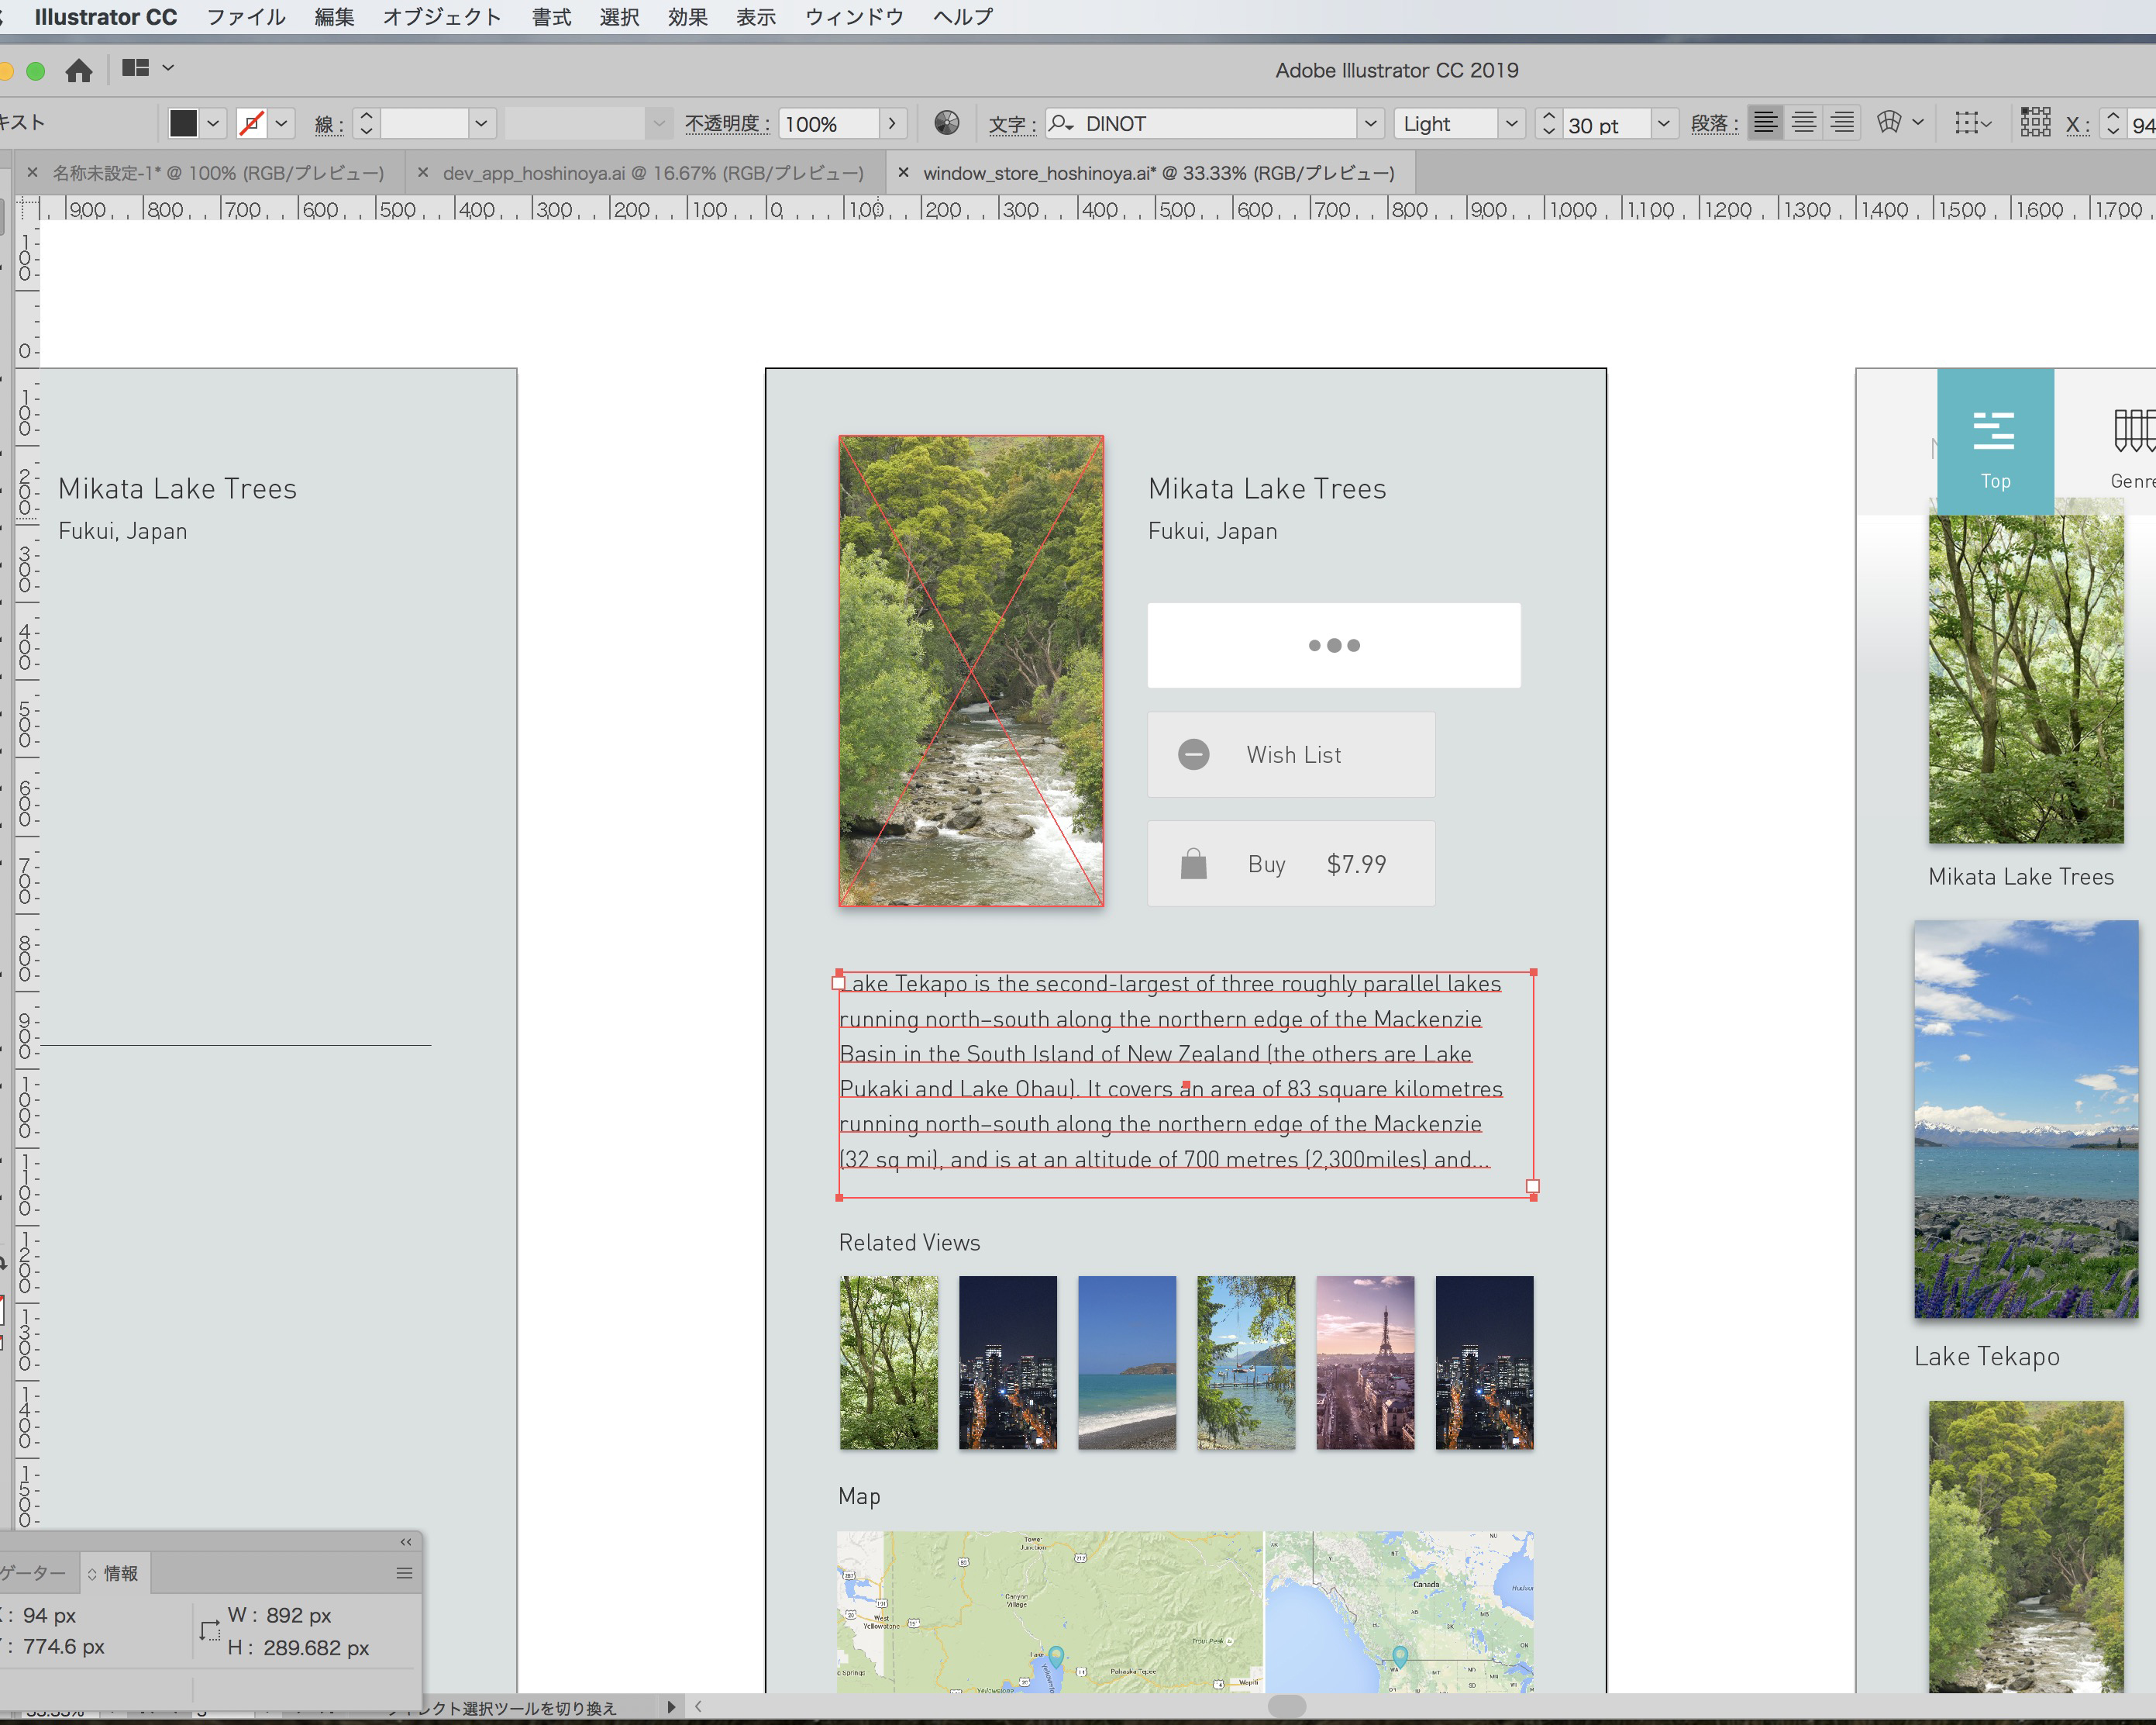Open the 不透明度 opacity panel link

[727, 124]
